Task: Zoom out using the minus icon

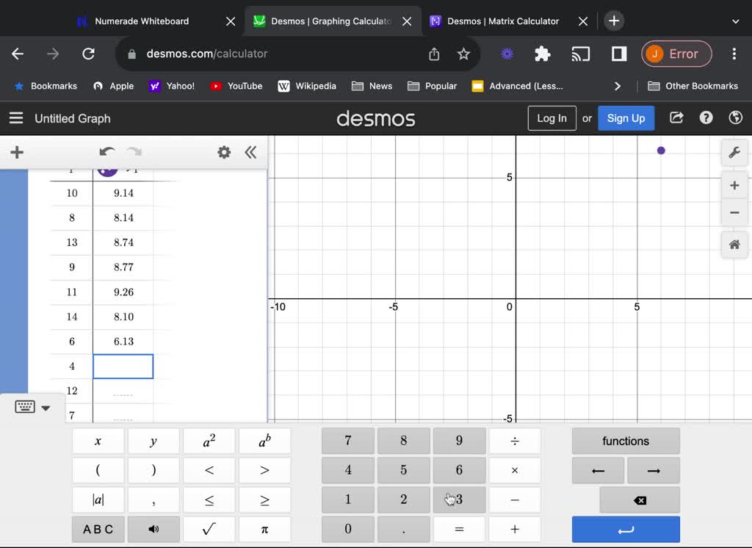Action: click(734, 212)
